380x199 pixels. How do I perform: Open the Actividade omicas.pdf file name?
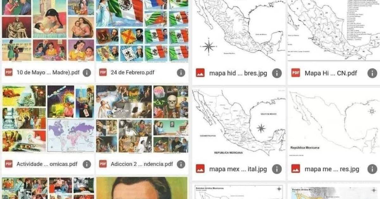47,164
